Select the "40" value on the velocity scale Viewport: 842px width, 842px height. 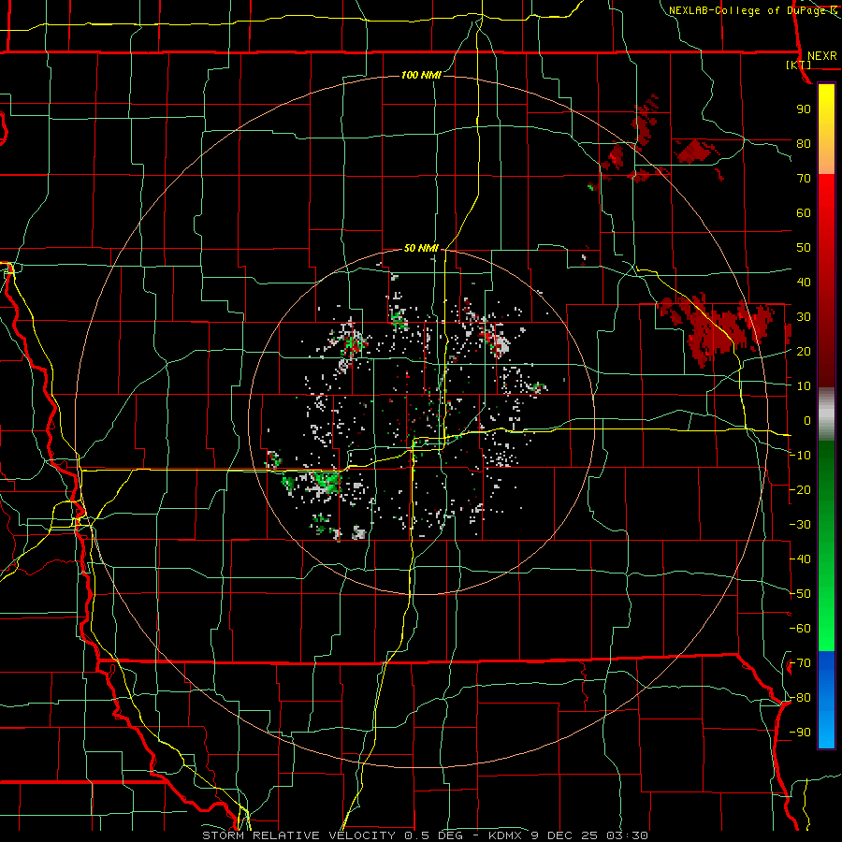point(804,283)
